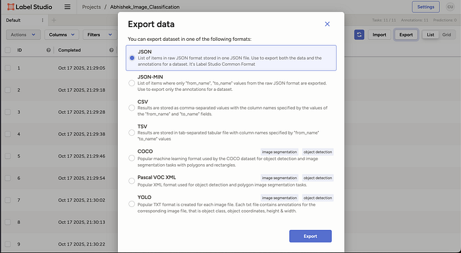Image resolution: width=461 pixels, height=253 pixels.
Task: Click the ID column help icon
Action: click(49, 50)
